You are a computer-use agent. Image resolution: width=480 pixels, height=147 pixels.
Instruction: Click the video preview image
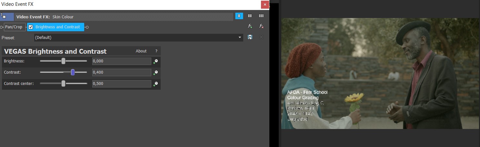[380, 73]
